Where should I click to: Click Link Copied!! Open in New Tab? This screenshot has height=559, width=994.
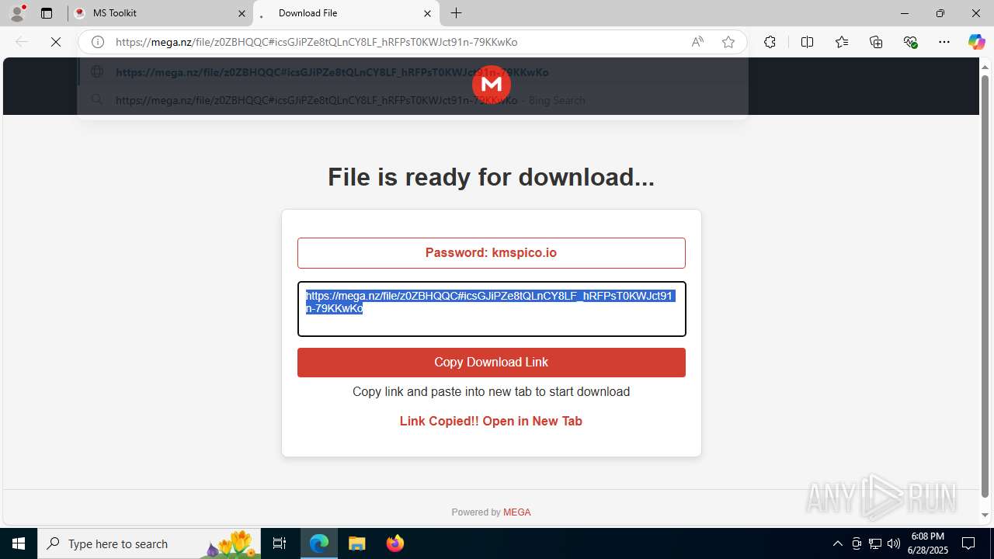click(x=491, y=421)
